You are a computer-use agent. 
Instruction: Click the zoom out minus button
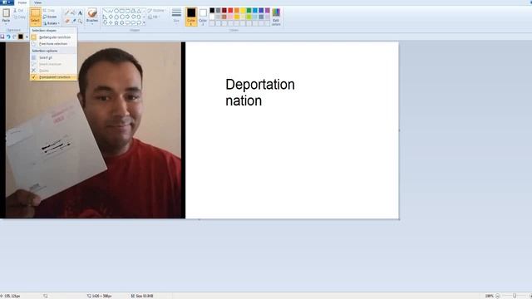pos(498,296)
